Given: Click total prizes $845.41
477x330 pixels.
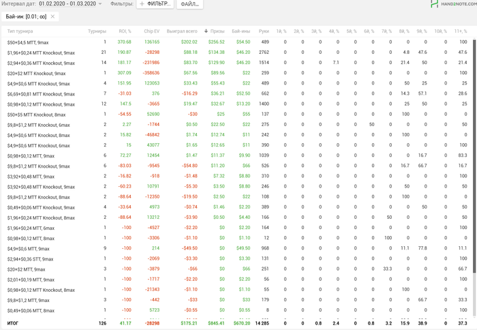Looking at the screenshot, I should 216,323.
